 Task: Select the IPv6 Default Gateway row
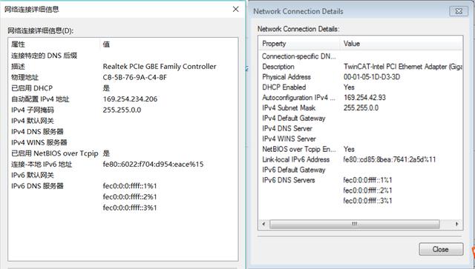[x=361, y=170]
